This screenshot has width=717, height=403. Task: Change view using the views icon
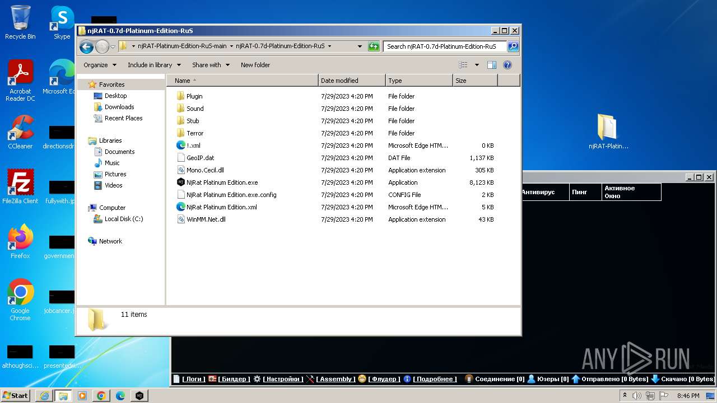point(463,65)
